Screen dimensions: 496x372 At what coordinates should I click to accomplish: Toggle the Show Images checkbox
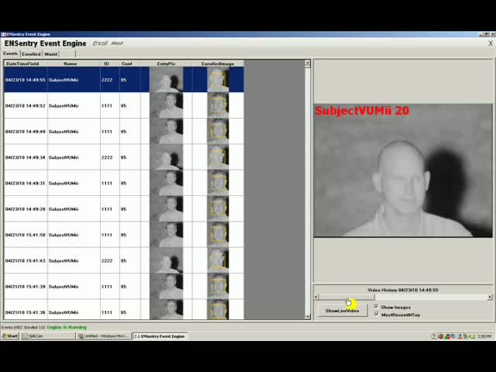tap(376, 307)
